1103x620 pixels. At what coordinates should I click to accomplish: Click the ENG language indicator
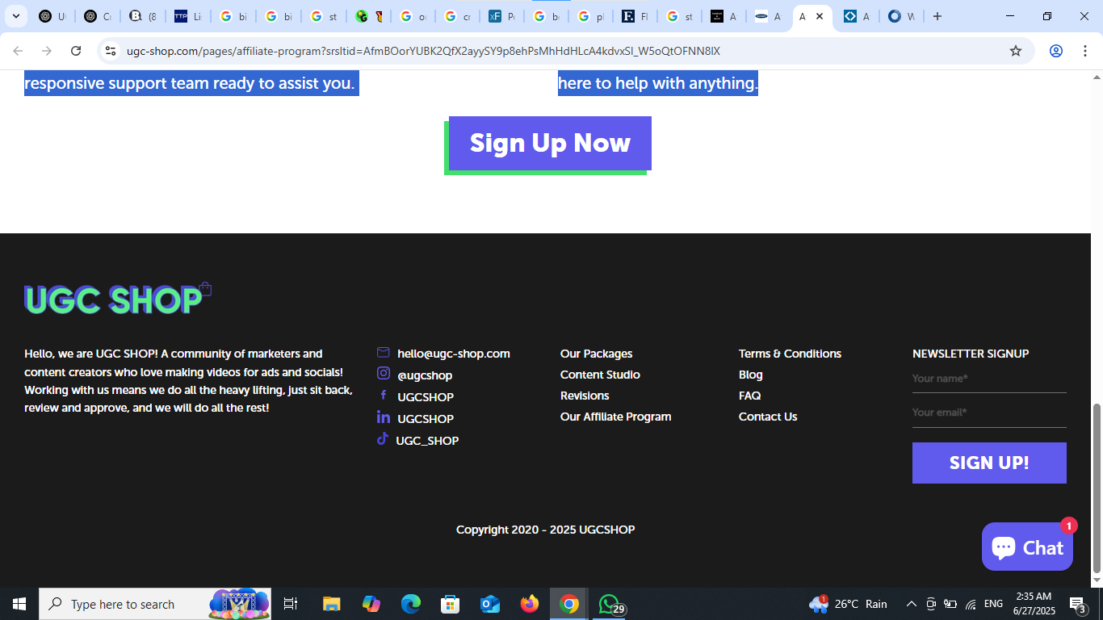coord(994,604)
